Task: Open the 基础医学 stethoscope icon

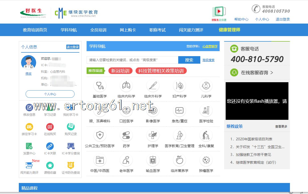Action: tap(100, 86)
